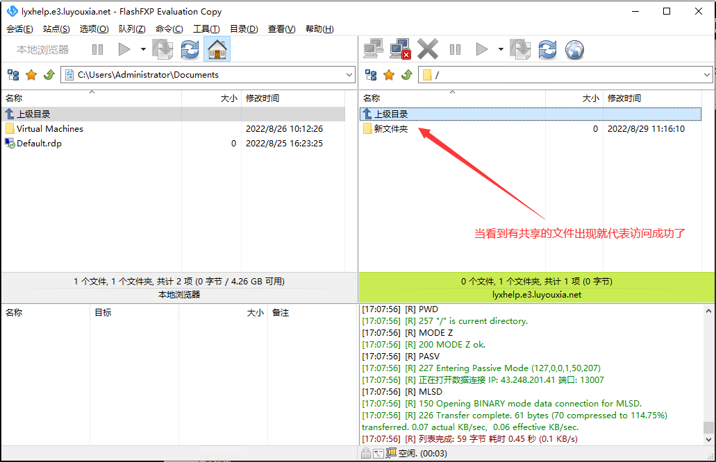Refresh the remote directory listing
Screen dimensions: 716x462
click(x=548, y=49)
